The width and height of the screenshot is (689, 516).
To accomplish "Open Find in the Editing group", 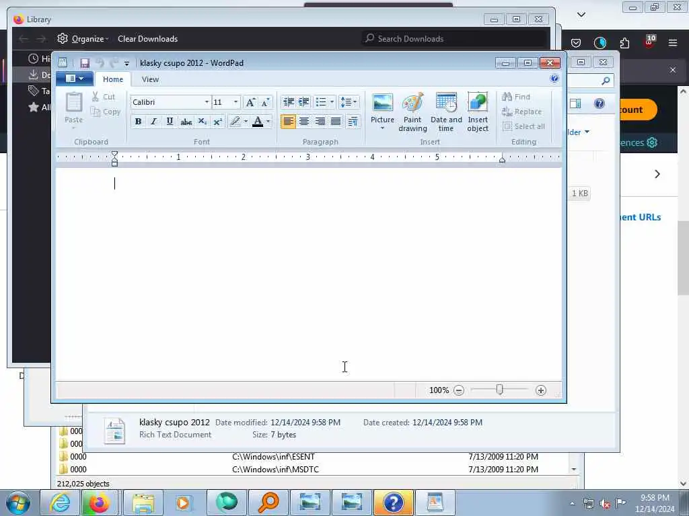I will (516, 97).
